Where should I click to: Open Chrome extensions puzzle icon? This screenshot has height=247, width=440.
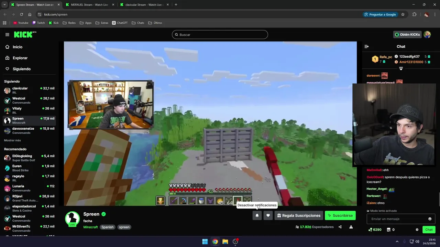pos(414,14)
